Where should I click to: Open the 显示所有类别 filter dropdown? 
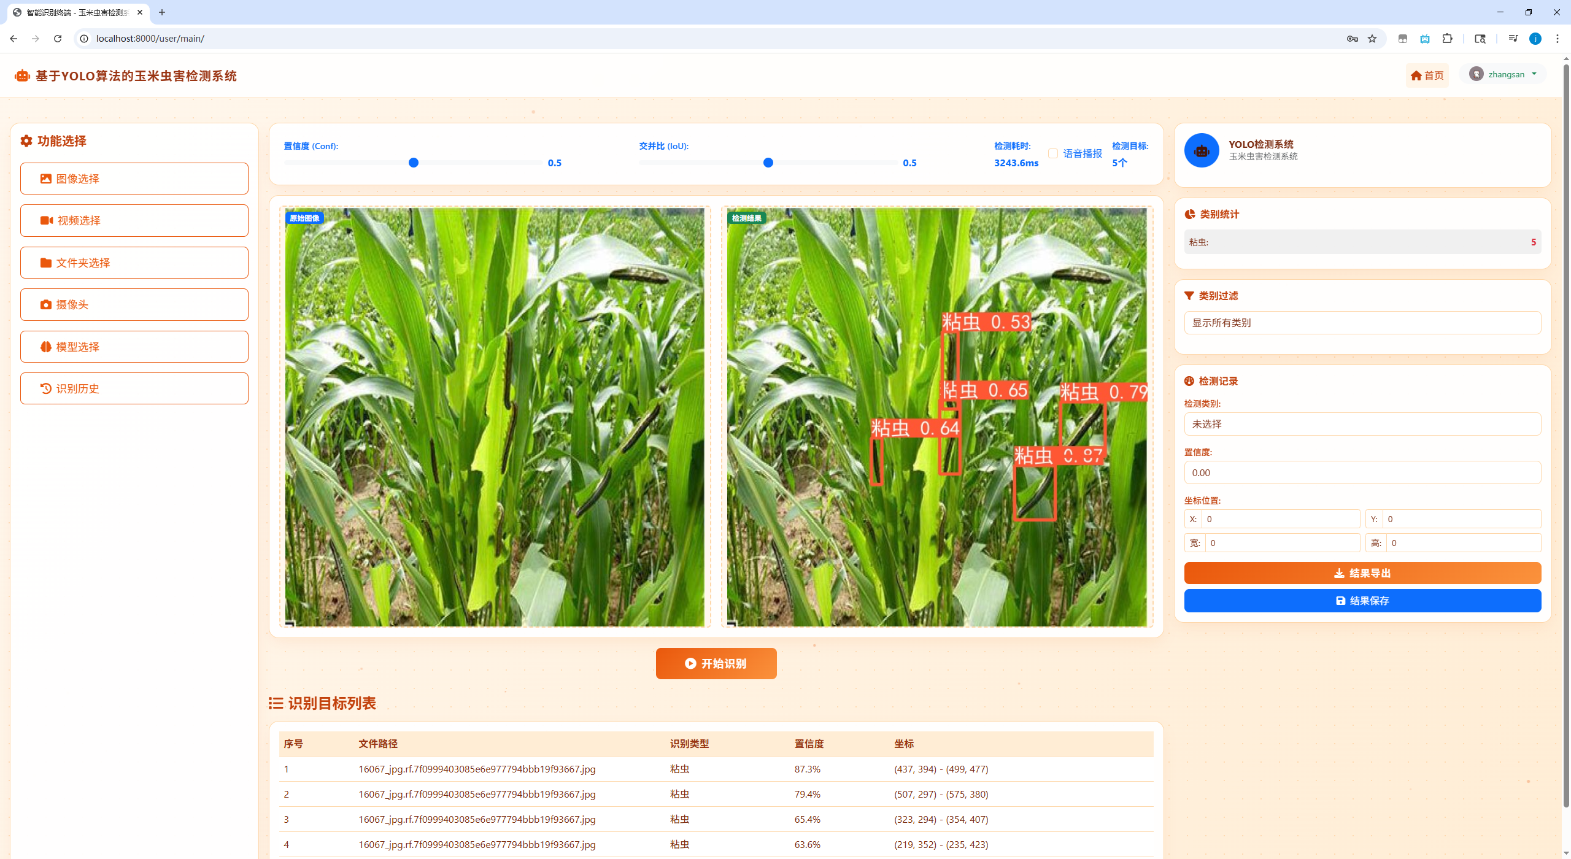pos(1362,323)
